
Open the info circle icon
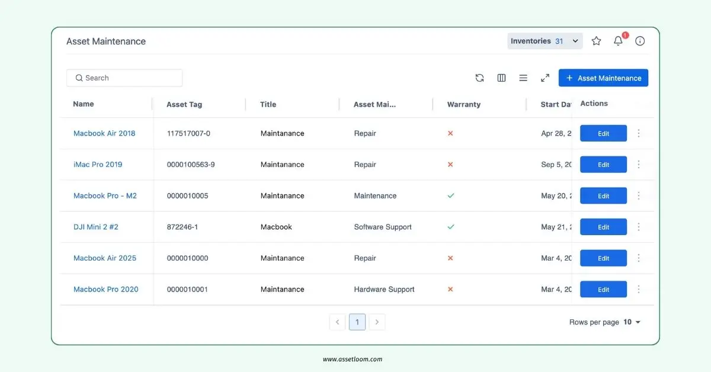[x=640, y=41]
